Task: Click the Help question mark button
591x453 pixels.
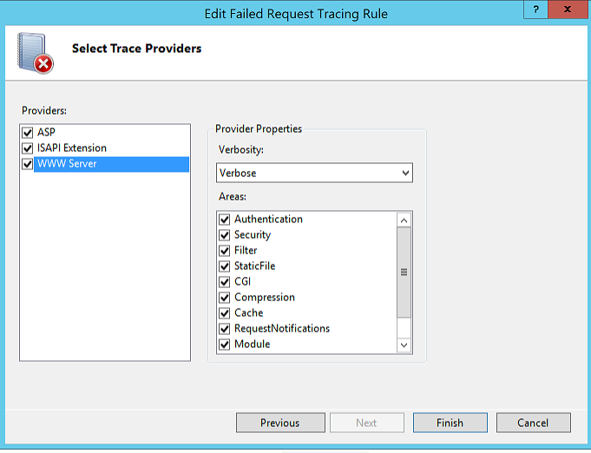Action: (x=535, y=10)
